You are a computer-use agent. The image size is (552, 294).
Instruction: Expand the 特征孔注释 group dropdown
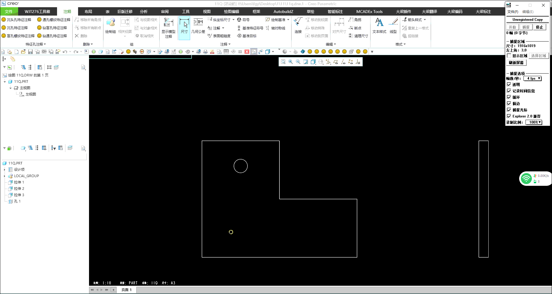point(36,44)
